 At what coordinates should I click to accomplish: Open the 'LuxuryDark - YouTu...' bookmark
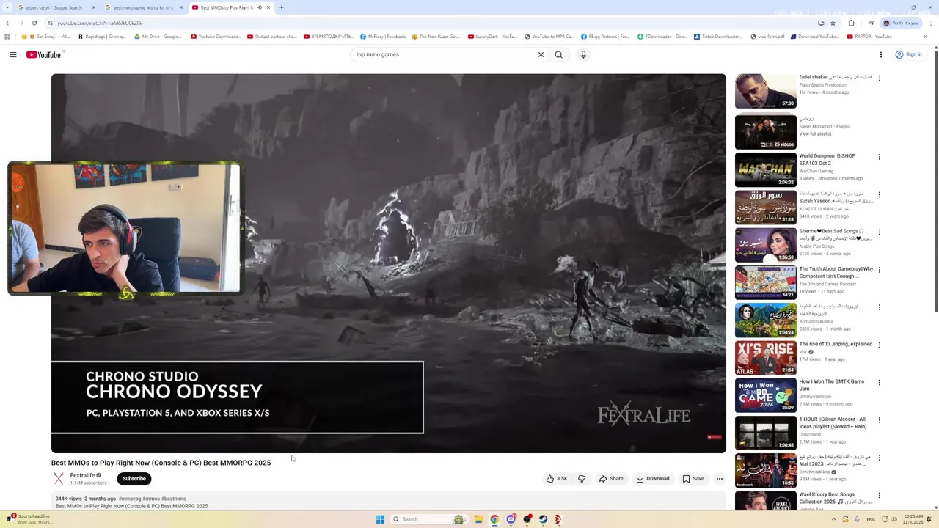492,37
